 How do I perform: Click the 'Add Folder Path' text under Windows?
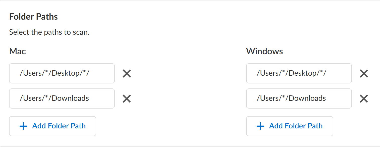[296, 126]
